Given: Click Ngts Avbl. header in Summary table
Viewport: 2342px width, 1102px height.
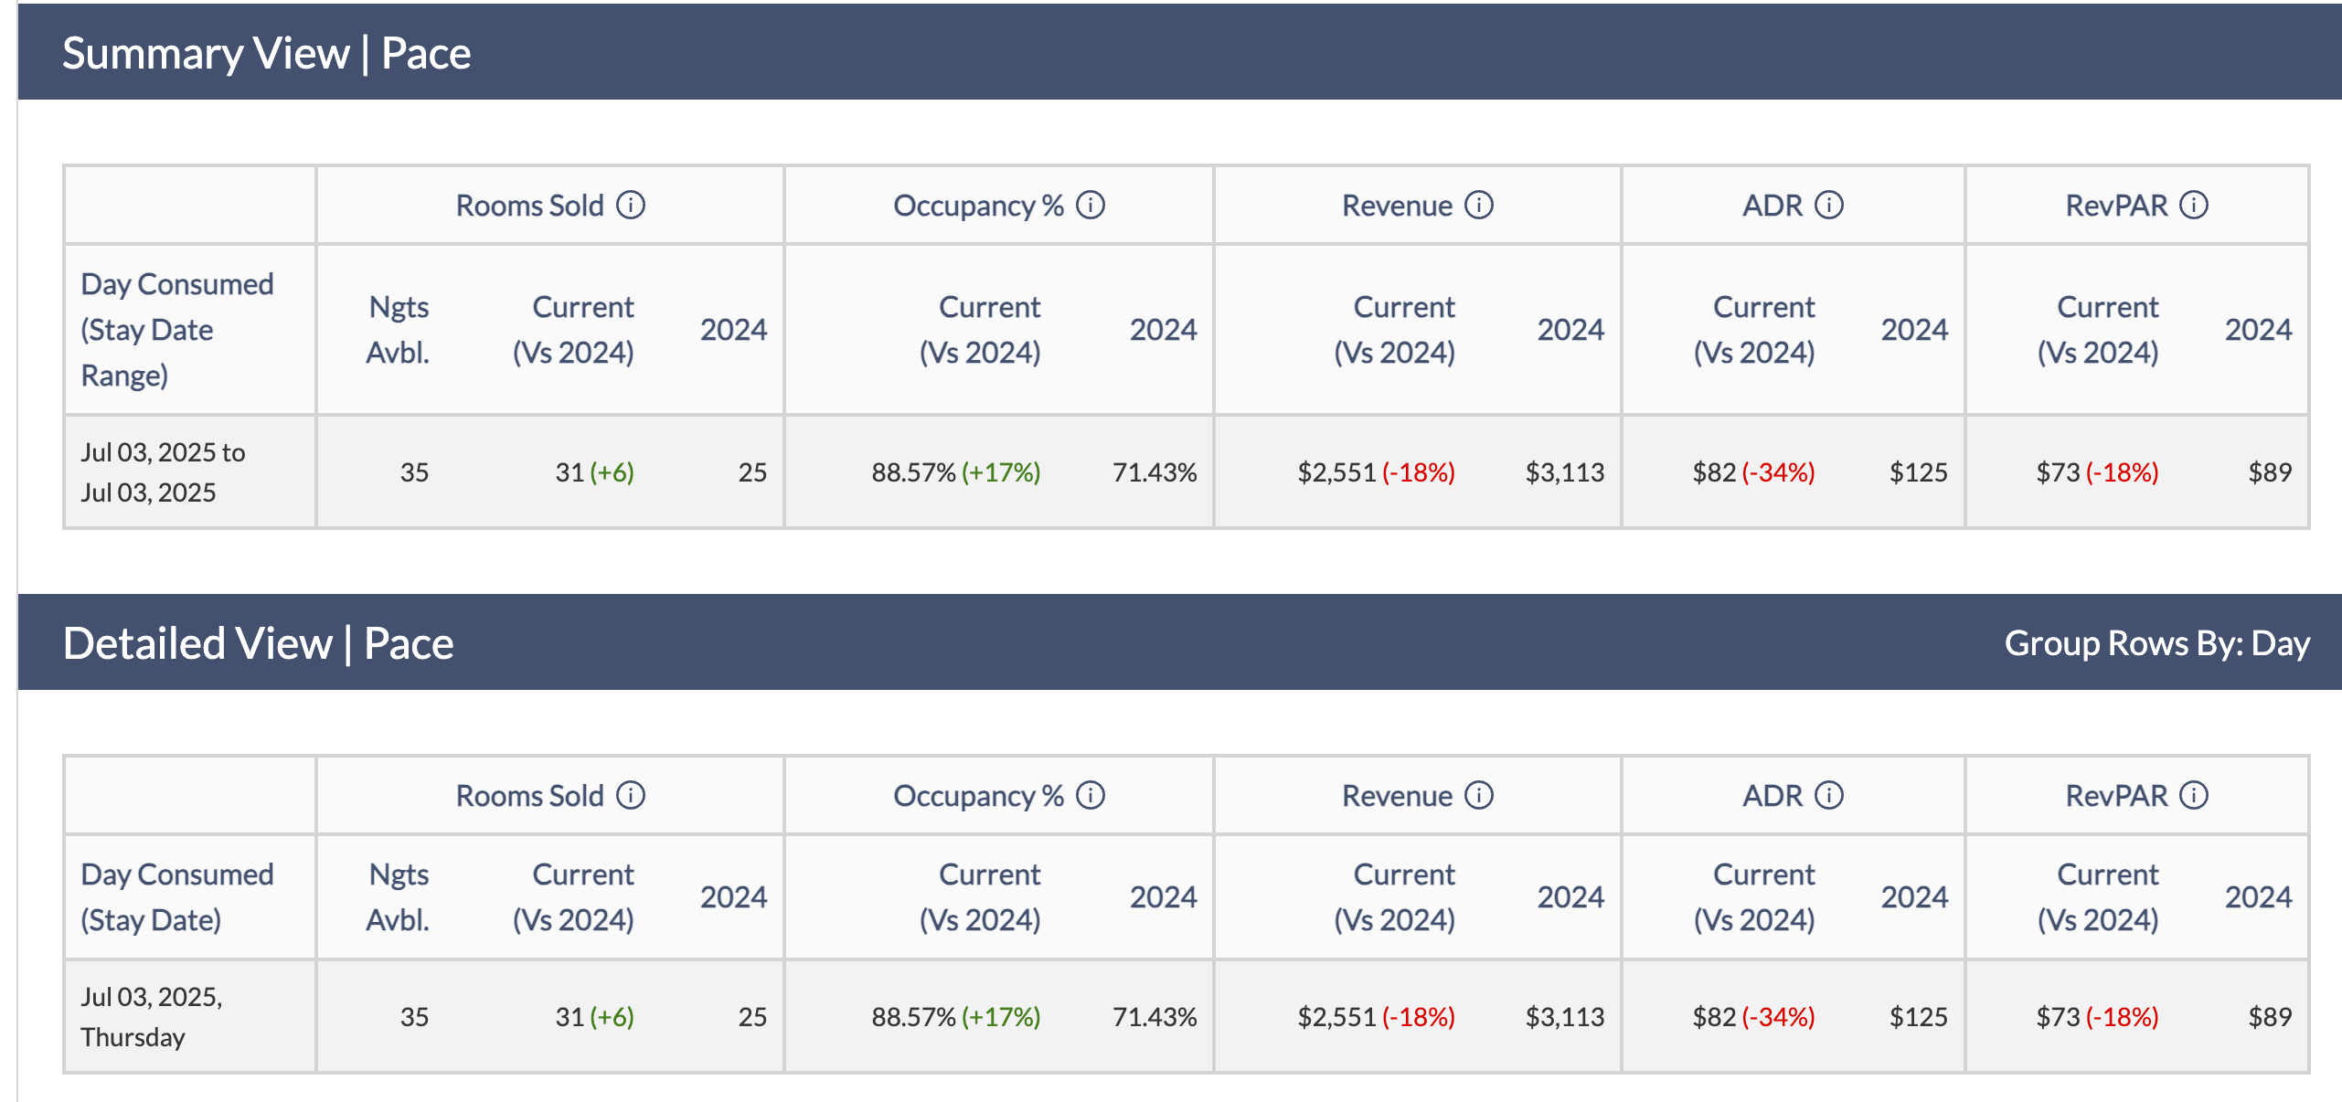Looking at the screenshot, I should [x=398, y=329].
